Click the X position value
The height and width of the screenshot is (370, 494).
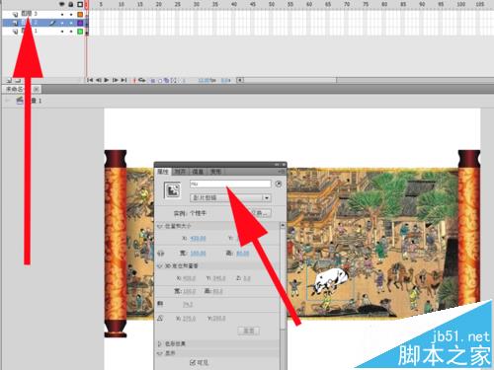point(198,238)
